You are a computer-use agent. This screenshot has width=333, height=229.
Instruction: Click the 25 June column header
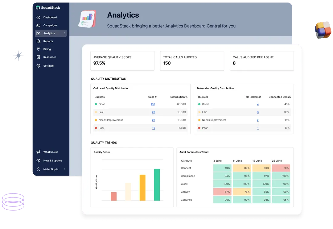pos(277,161)
